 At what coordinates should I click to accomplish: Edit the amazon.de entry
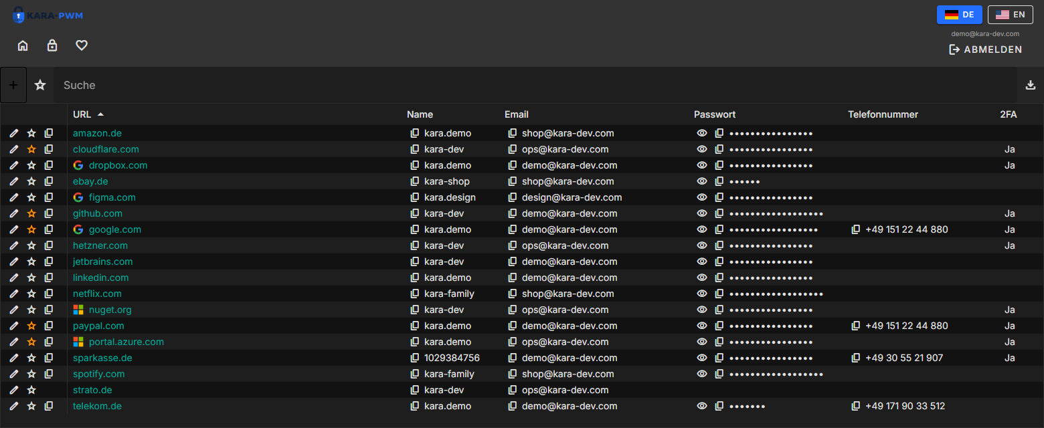(x=14, y=133)
